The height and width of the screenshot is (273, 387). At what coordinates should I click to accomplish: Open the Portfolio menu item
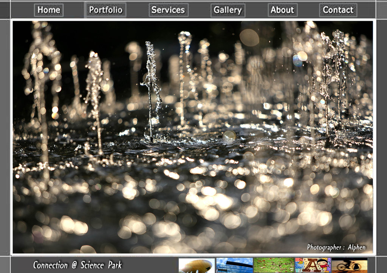pos(106,10)
